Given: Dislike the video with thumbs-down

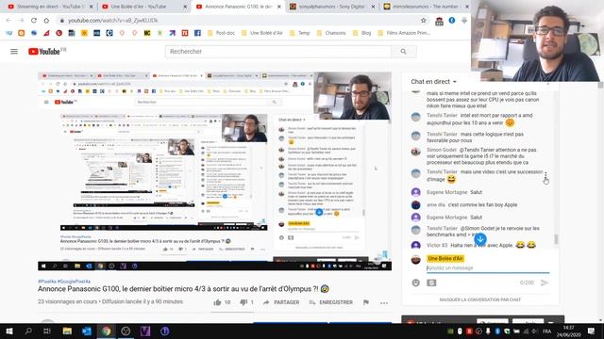Looking at the screenshot, I should (243, 302).
